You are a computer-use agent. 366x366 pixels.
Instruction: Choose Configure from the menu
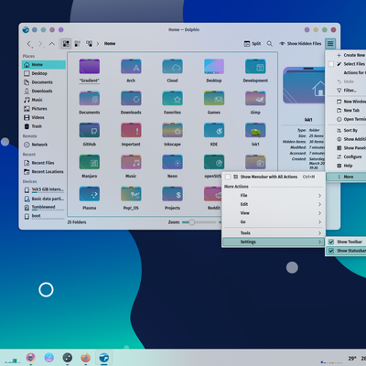point(346,156)
